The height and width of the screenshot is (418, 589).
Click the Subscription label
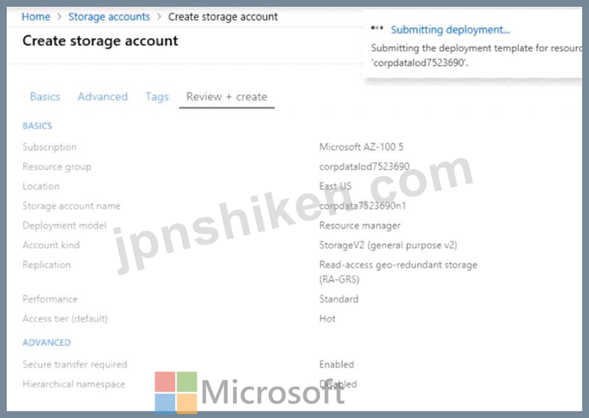[50, 147]
